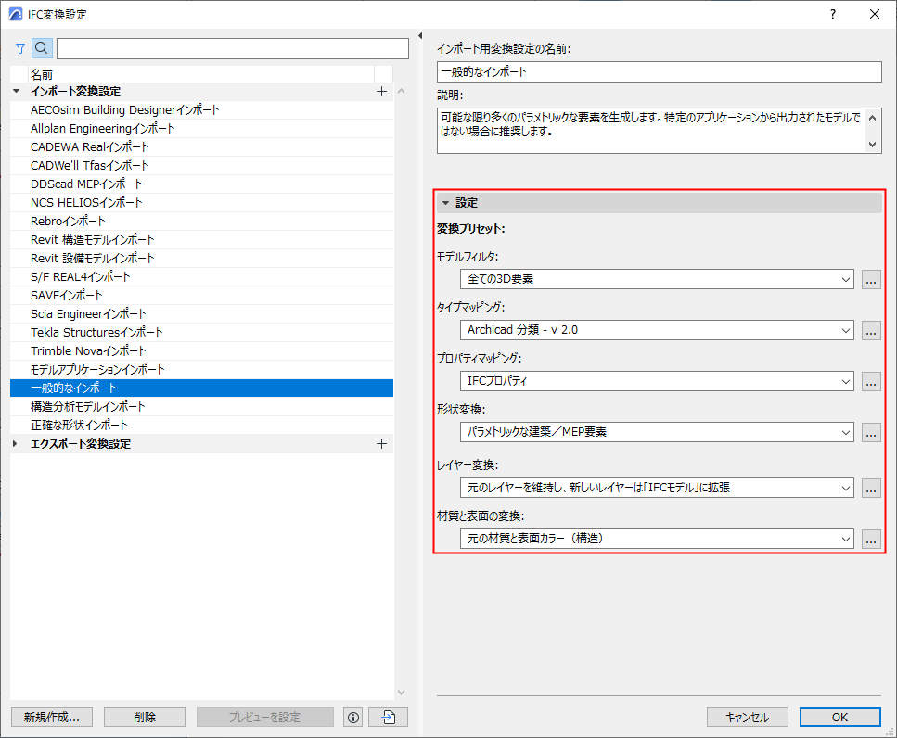Open モデルフィルタ options with ... button

pos(871,280)
